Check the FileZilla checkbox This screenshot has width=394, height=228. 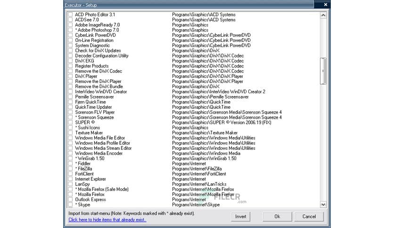click(x=70, y=169)
